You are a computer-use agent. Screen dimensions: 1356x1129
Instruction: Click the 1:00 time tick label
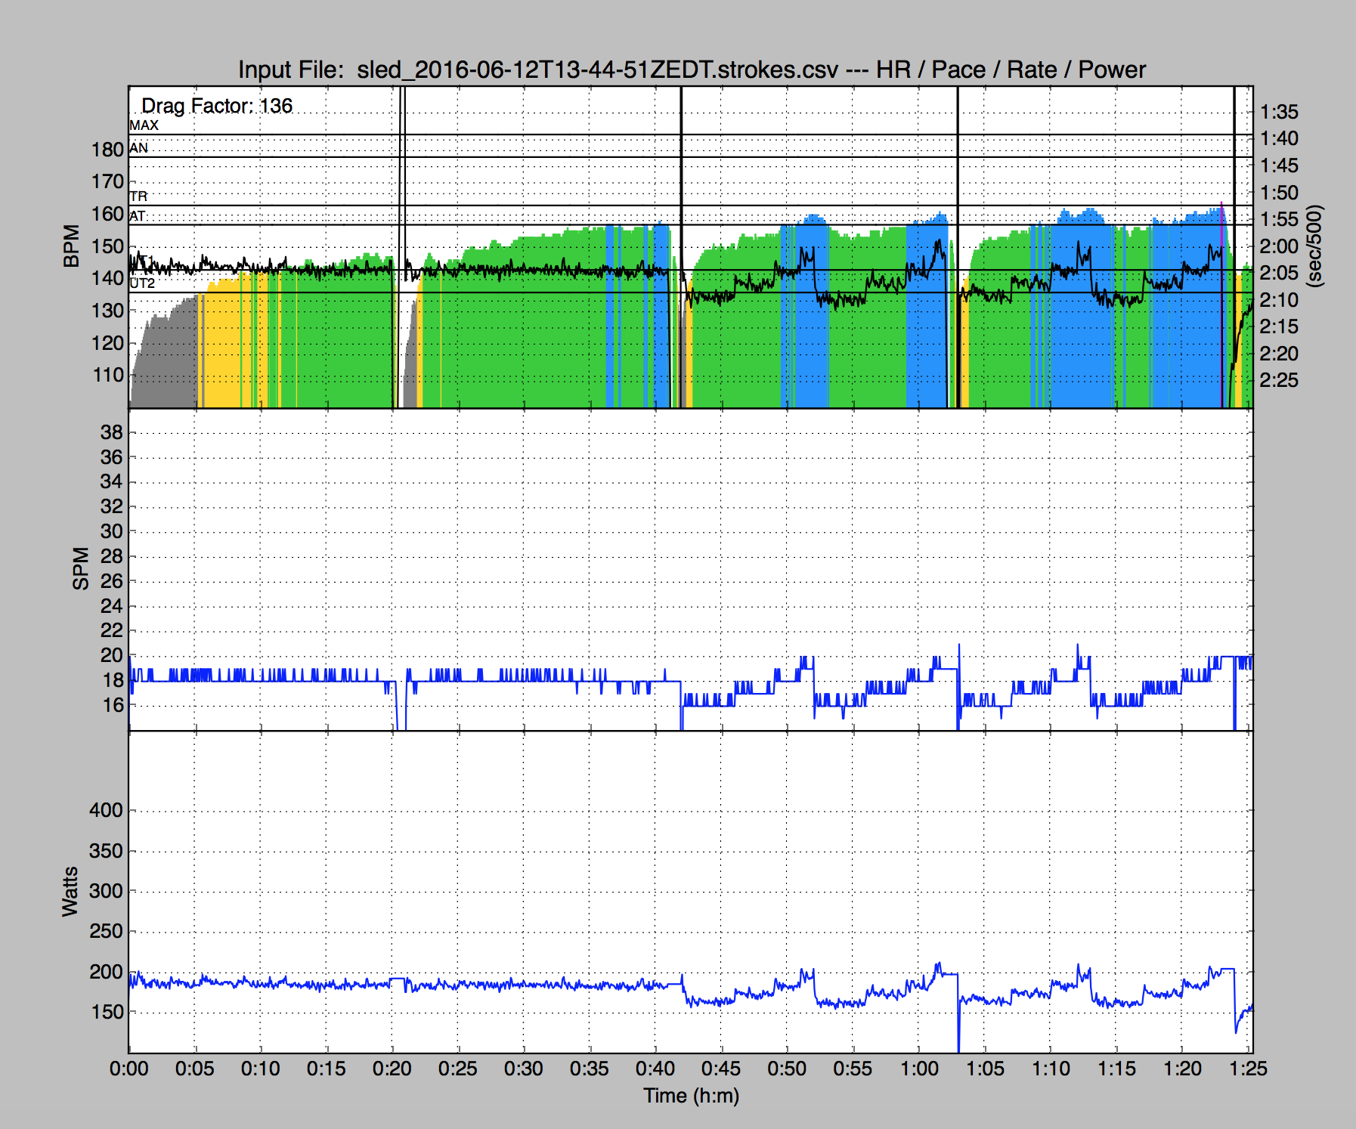(918, 1069)
